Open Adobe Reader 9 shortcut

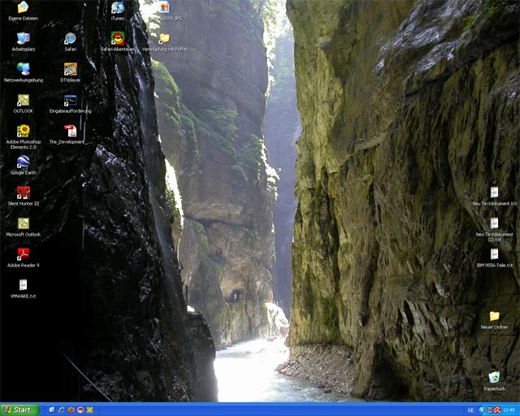pos(23,254)
